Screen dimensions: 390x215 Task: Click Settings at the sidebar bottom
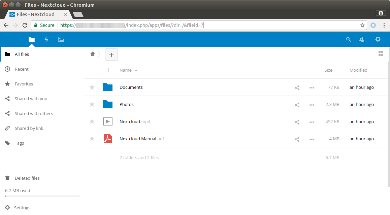[22, 208]
